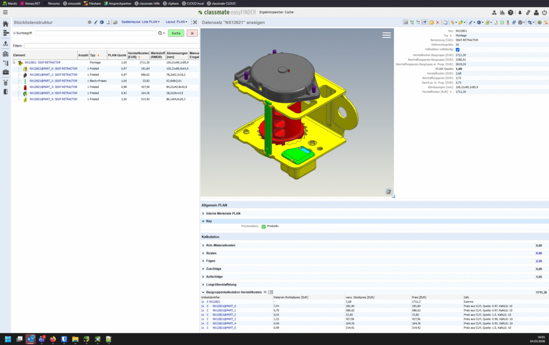This screenshot has height=345, width=549.
Task: Click the Filtern input field
Action: coord(112,46)
